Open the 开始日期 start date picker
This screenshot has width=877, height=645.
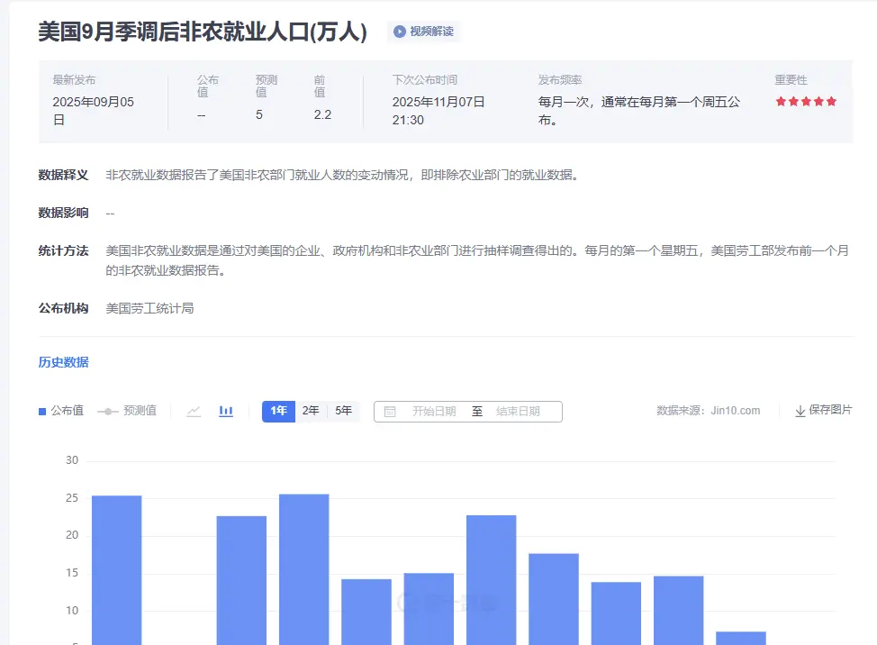tap(434, 412)
